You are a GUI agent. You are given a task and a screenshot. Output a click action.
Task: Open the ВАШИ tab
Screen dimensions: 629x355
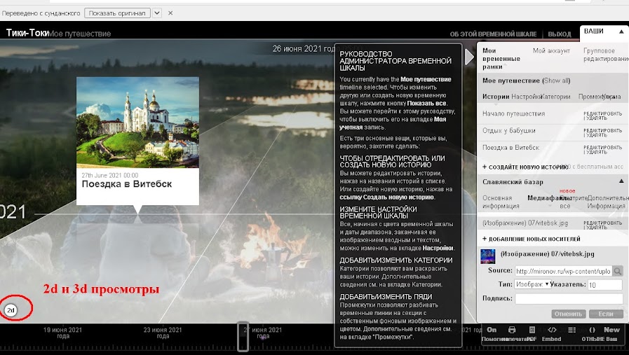point(594,32)
